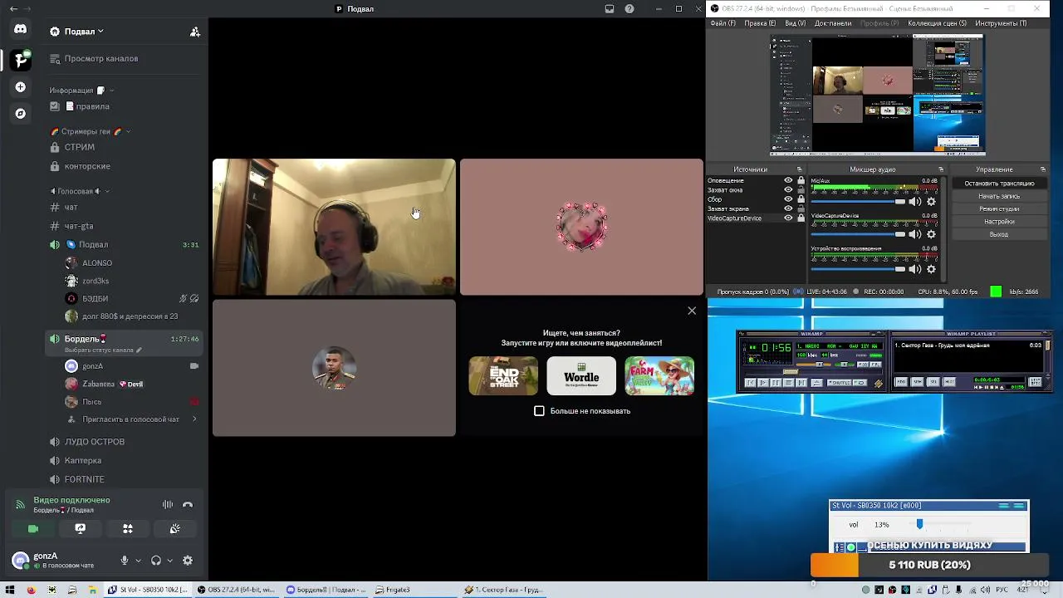Screen dimensions: 1063x598
Task: Enable Режим студии in OBS
Action: click(x=999, y=208)
